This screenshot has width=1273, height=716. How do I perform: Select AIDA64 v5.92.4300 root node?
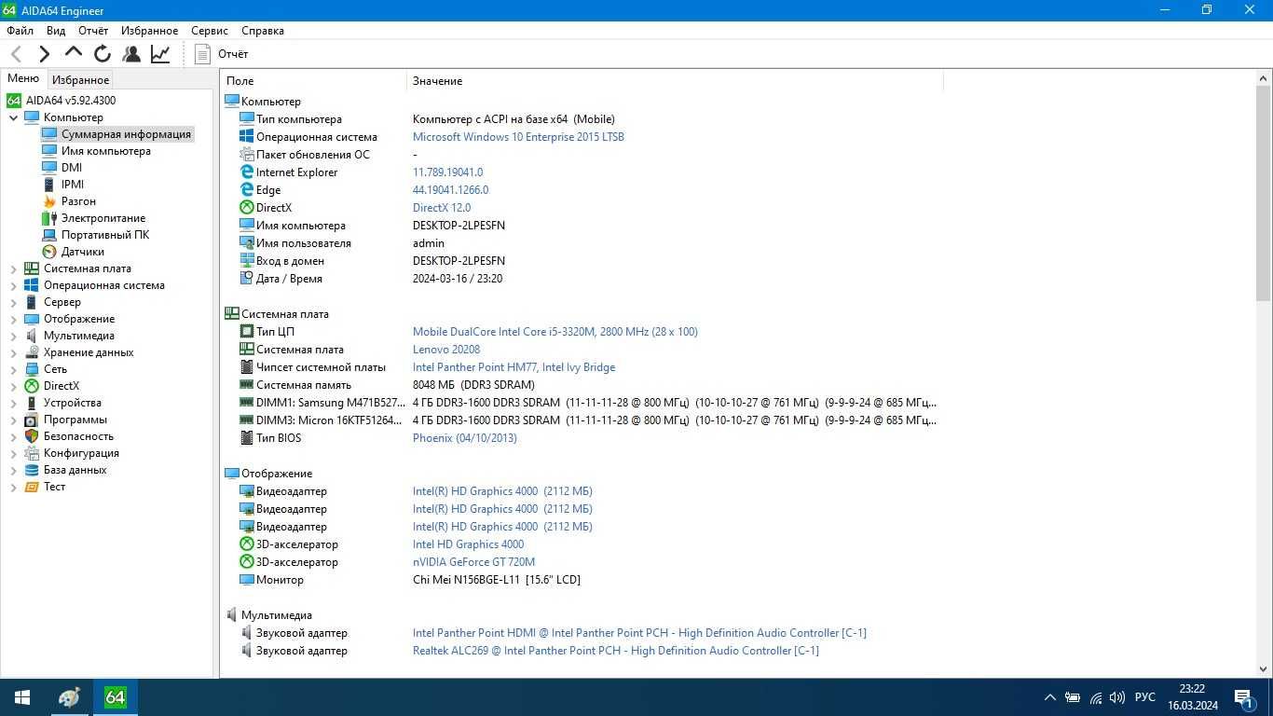[71, 101]
